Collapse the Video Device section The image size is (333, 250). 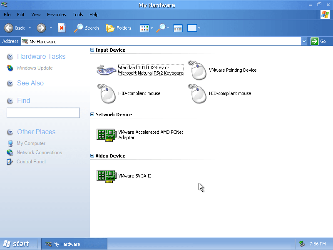pyautogui.click(x=92, y=156)
